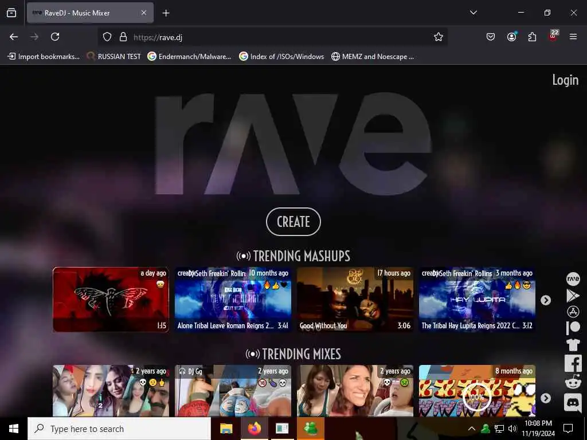Image resolution: width=587 pixels, height=440 pixels.
Task: Click Firefox icon in taskbar
Action: [254, 429]
